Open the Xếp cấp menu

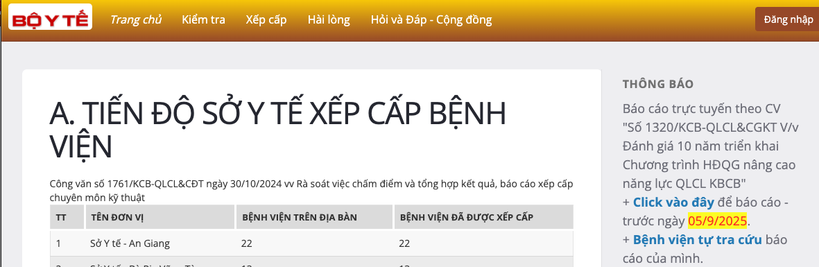pyautogui.click(x=266, y=20)
